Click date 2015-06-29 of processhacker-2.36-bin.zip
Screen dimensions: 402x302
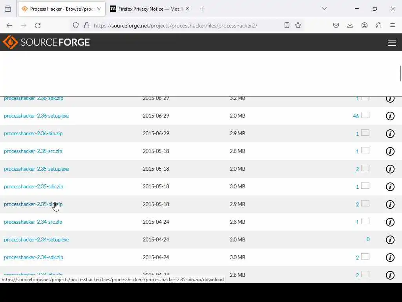click(156, 134)
